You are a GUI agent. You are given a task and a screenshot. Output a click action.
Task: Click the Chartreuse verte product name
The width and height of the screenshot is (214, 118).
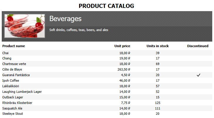[14, 64]
